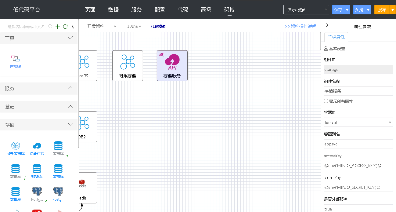Open the 演示-桌面 selector
The width and height of the screenshot is (396, 212).
(306, 10)
